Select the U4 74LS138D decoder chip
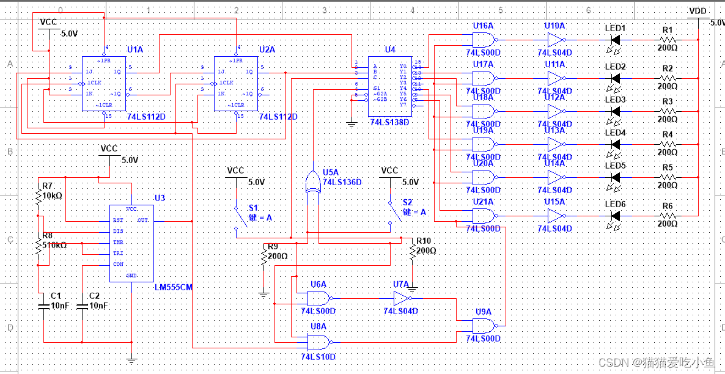The height and width of the screenshot is (374, 725). pyautogui.click(x=390, y=86)
